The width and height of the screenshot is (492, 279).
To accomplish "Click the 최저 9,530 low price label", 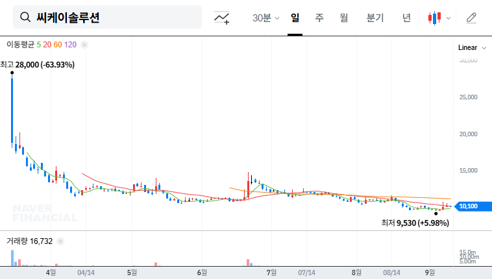I will (415, 223).
